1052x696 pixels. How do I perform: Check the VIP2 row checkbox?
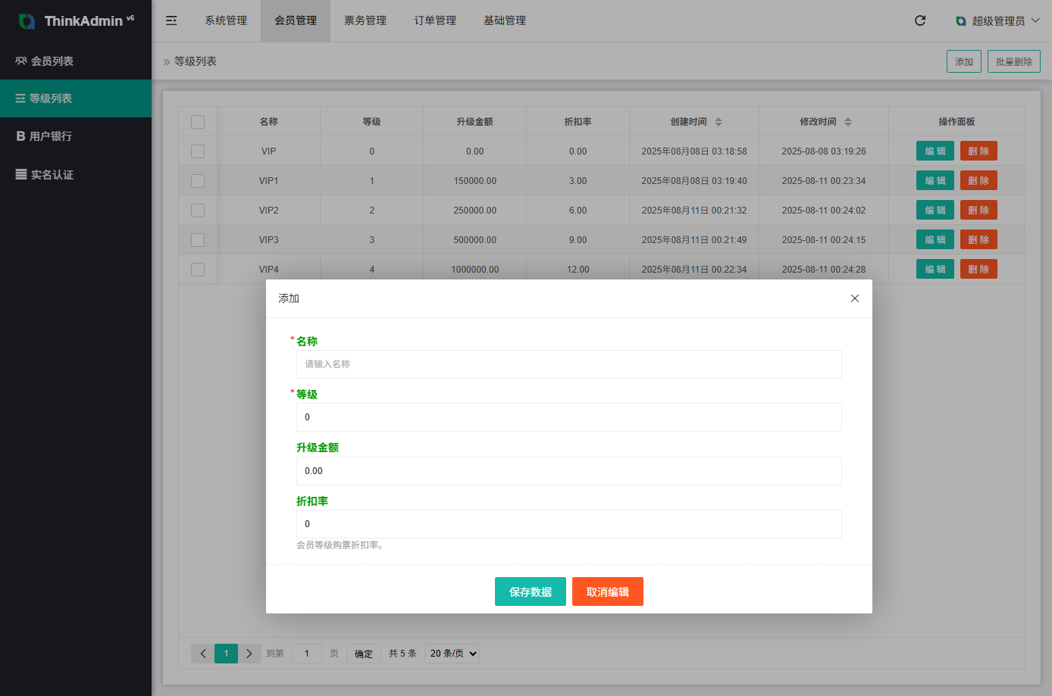point(198,211)
